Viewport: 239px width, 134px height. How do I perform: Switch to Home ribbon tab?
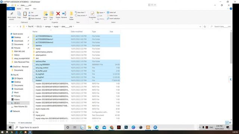(x=19, y=9)
